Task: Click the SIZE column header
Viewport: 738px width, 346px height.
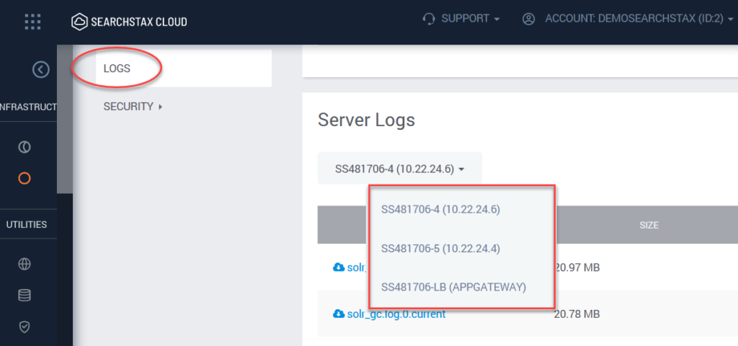Action: click(649, 225)
